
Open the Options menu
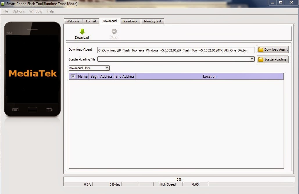coord(19,11)
